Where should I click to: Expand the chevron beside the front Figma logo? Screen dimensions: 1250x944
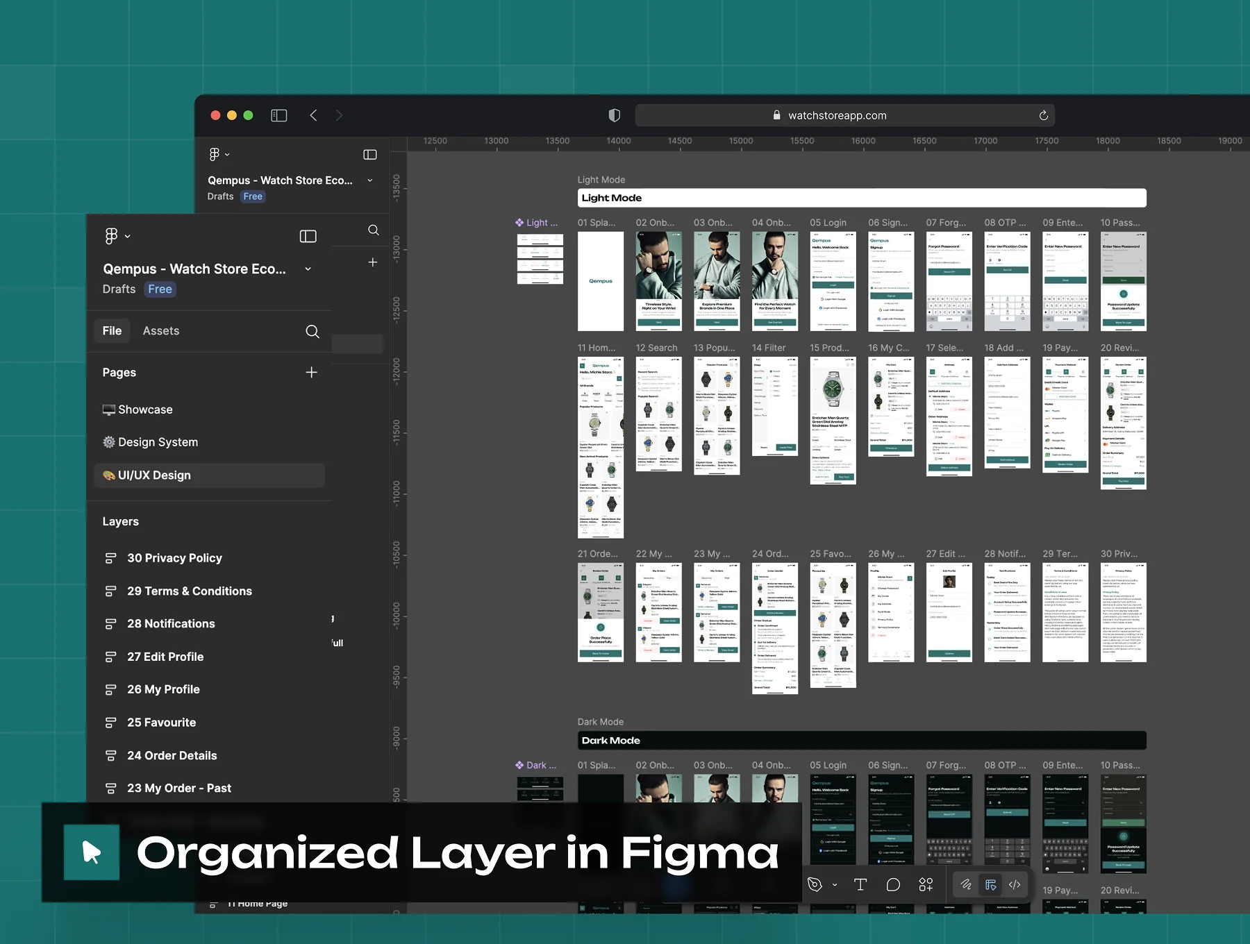pyautogui.click(x=128, y=237)
